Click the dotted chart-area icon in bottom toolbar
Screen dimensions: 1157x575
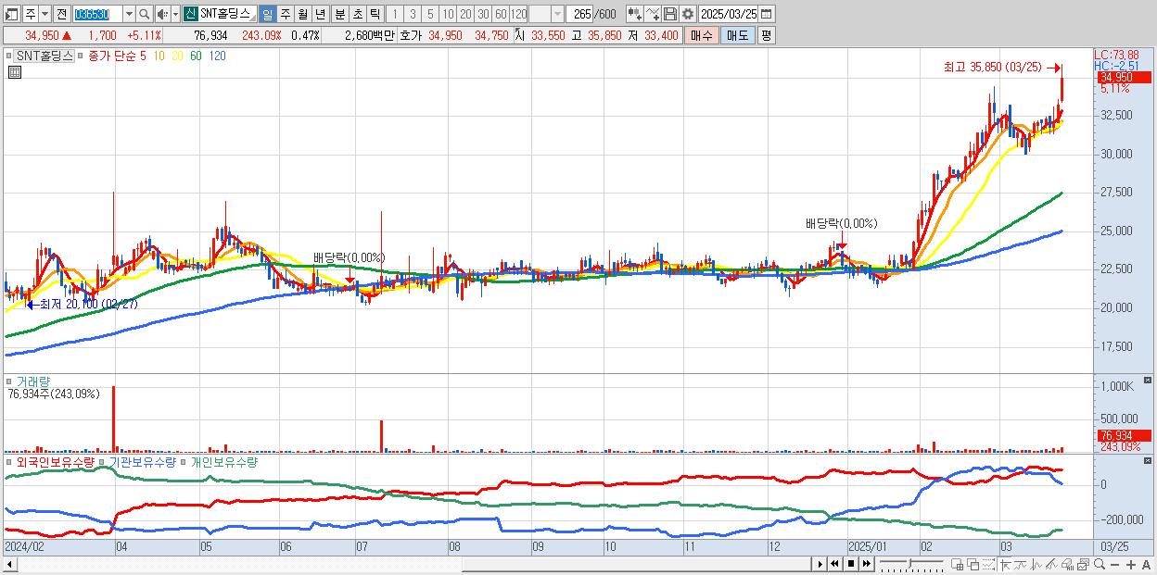(988, 564)
